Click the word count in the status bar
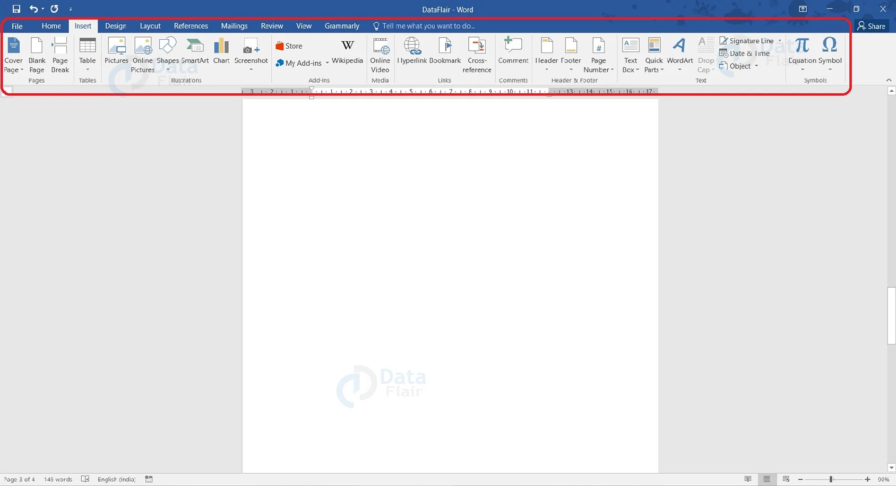The image size is (896, 486). (57, 479)
